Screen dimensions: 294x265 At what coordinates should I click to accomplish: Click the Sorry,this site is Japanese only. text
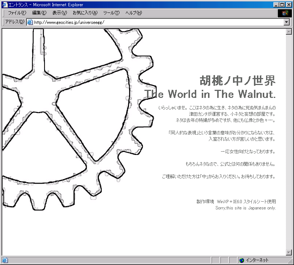(x=245, y=208)
